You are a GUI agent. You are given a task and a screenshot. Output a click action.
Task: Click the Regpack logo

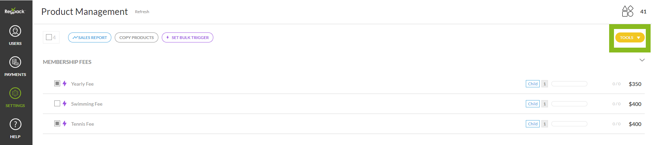pyautogui.click(x=15, y=11)
